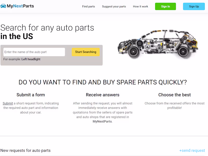208x156 pixels.
Task: Follow the underlined Submit link
Action: tap(8, 103)
